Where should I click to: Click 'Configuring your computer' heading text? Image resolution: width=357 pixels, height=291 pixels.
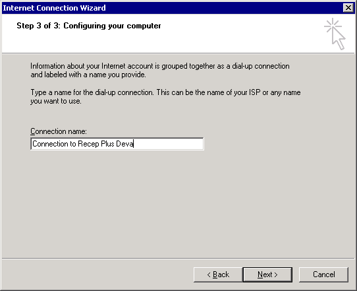tap(112, 26)
